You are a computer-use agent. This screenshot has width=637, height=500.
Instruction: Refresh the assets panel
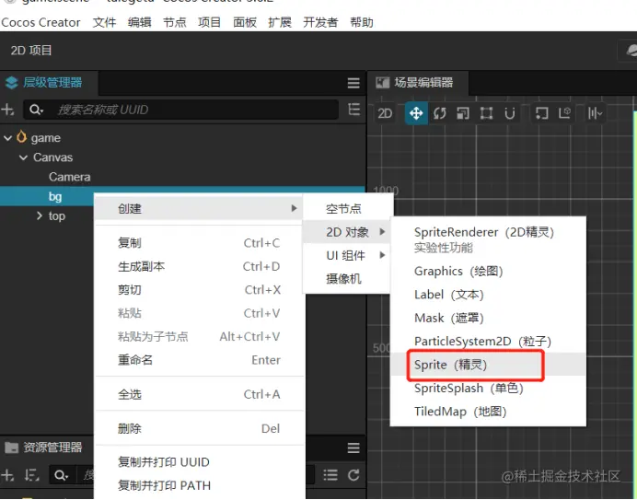pyautogui.click(x=353, y=475)
